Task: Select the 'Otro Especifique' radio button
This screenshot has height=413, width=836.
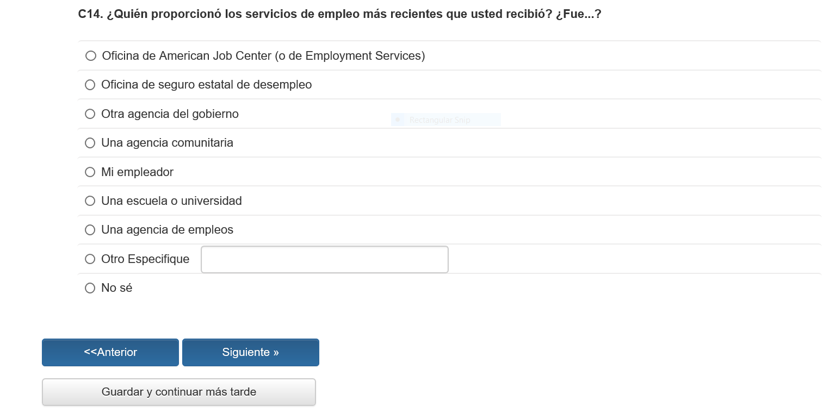Action: [90, 259]
